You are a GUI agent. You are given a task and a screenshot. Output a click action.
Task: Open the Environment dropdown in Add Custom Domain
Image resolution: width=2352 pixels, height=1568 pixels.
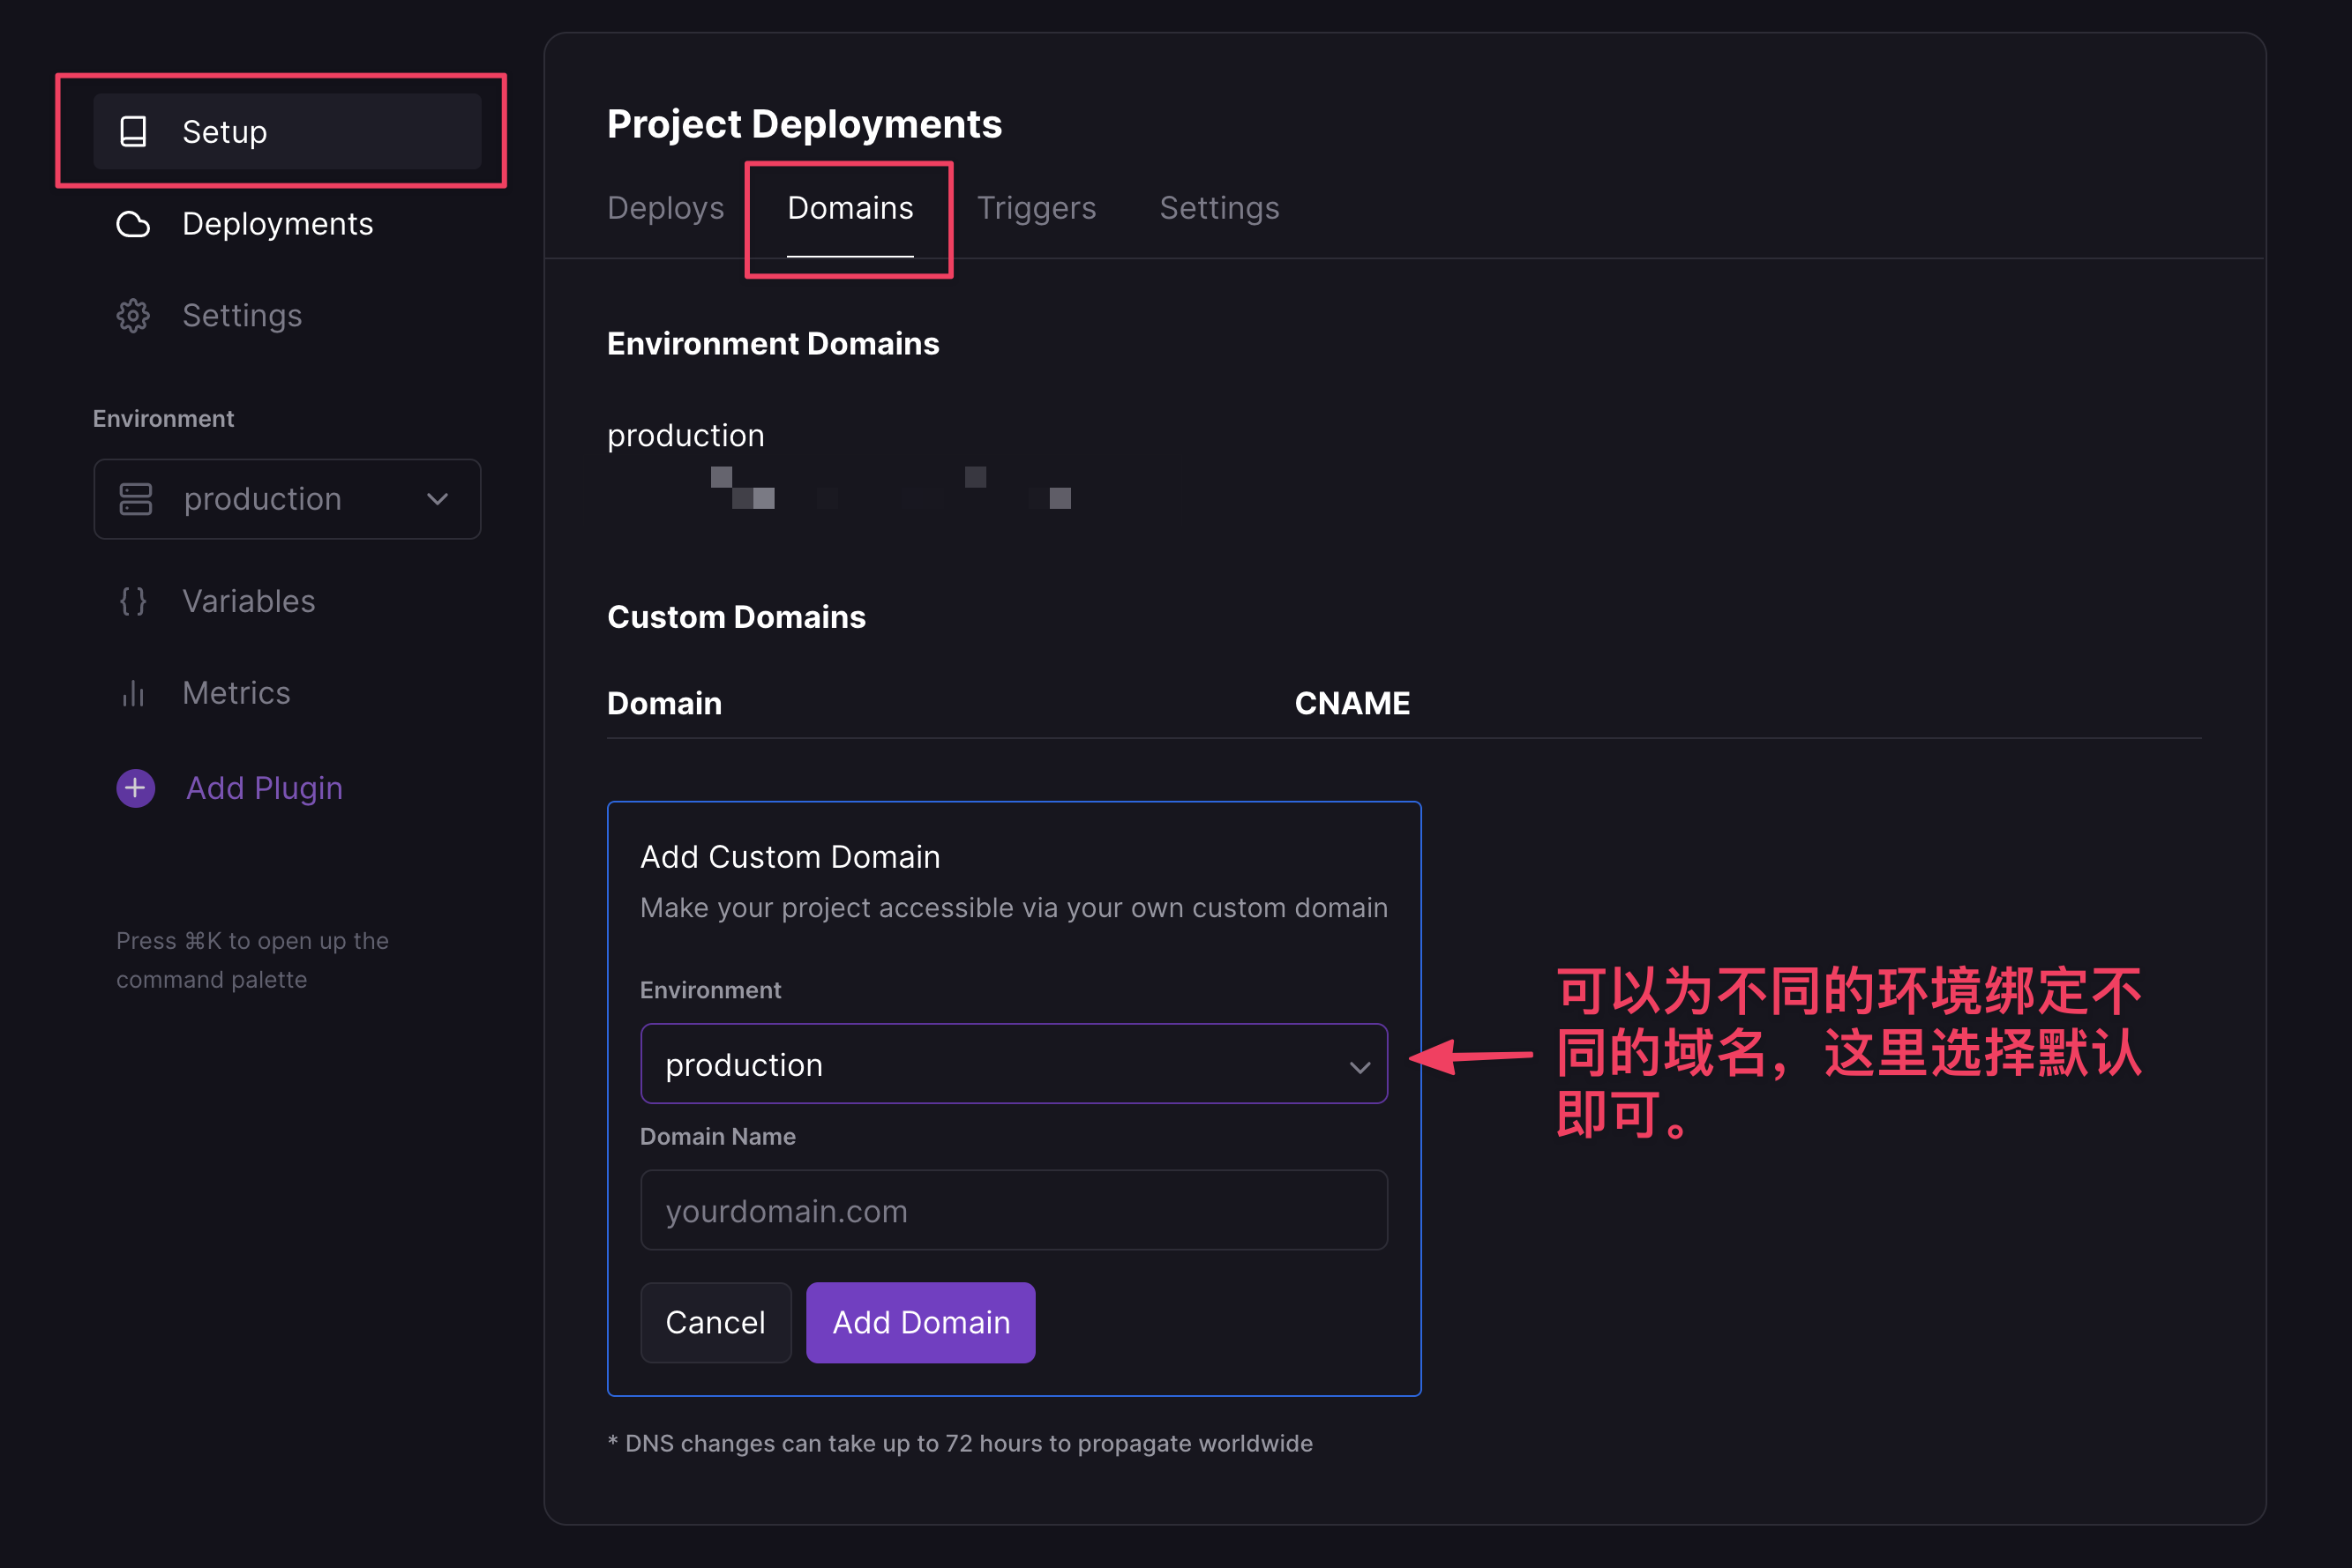click(1014, 1064)
